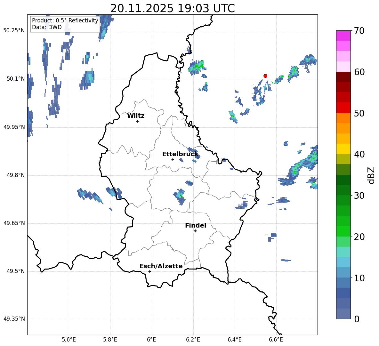379x346 pixels.
Task: Click the bright green colorbar segment at 20
Action: [343, 231]
